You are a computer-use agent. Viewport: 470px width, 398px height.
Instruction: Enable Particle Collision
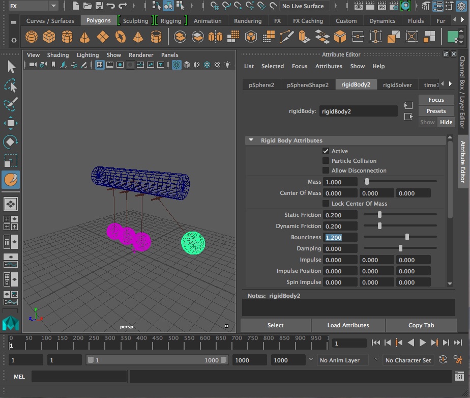[x=327, y=160]
